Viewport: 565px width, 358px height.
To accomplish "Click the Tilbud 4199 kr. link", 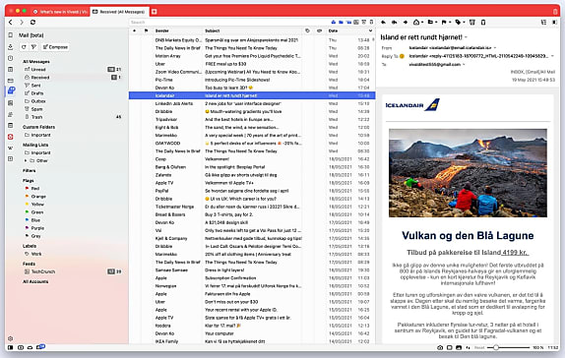I will pos(515,252).
